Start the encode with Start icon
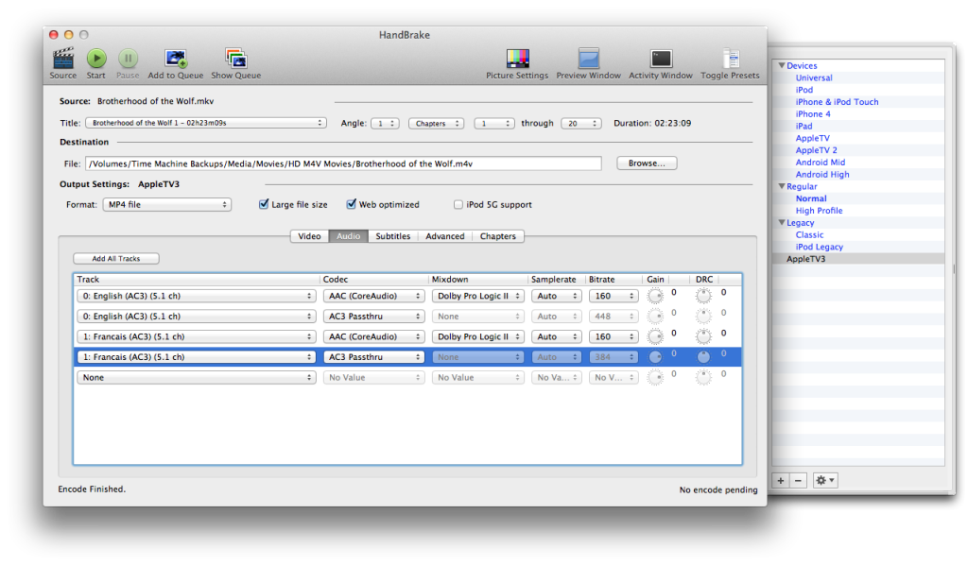968x566 pixels. point(95,59)
